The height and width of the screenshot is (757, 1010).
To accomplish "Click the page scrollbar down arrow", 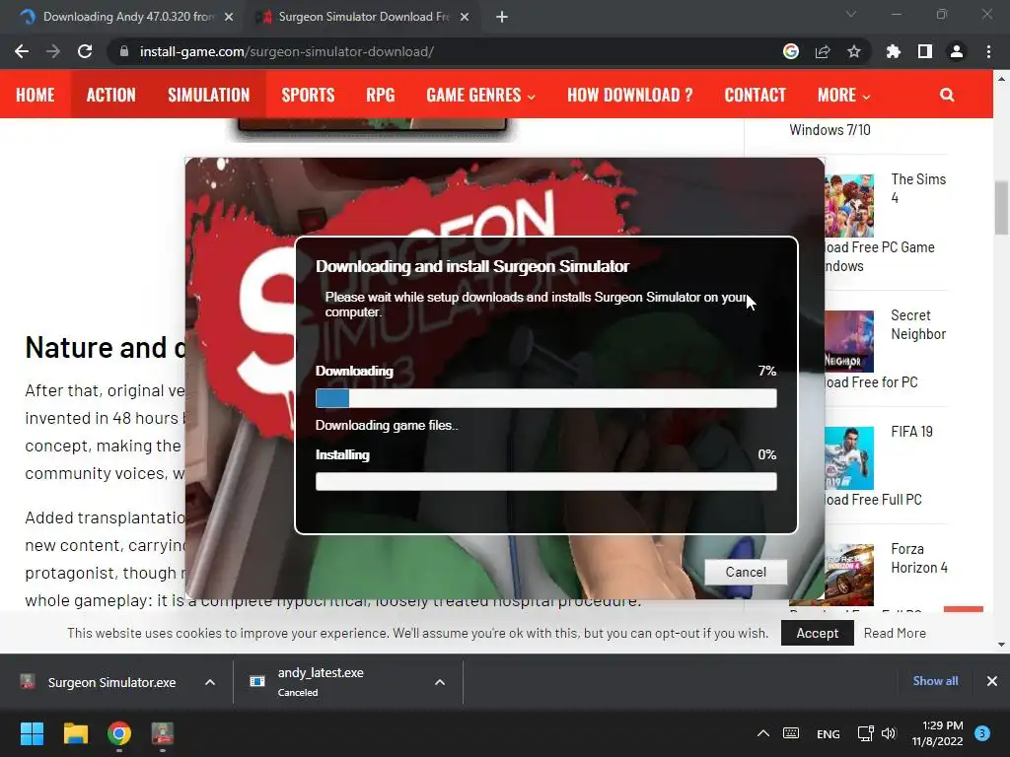I will [x=1002, y=645].
